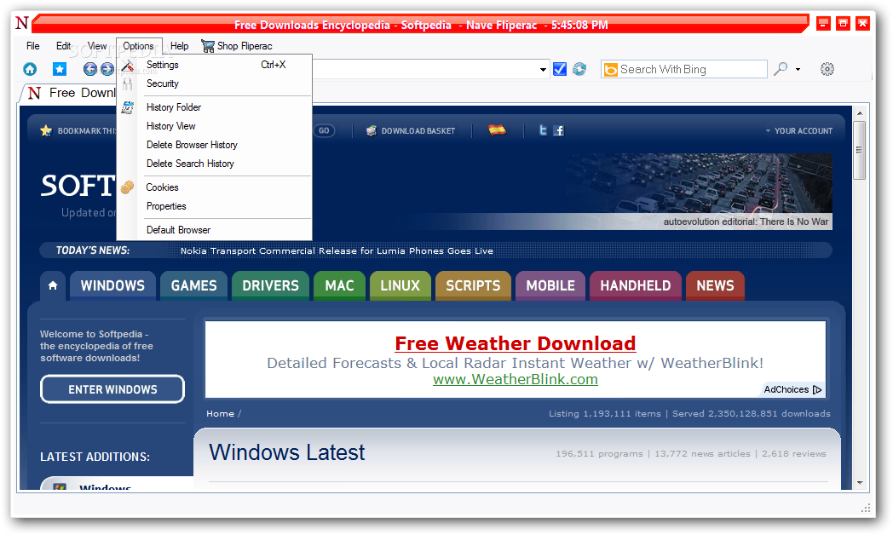
Task: Refresh the page with reload icon
Action: tap(579, 70)
